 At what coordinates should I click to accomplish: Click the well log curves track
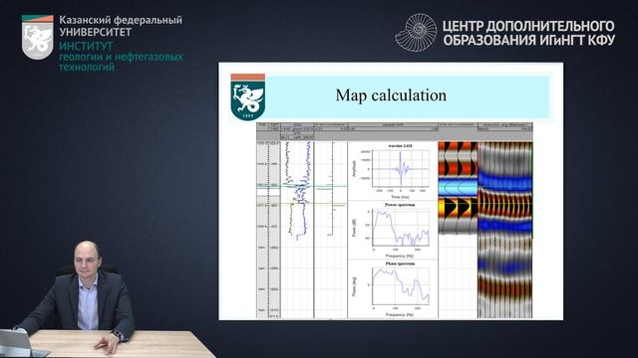pyautogui.click(x=297, y=230)
